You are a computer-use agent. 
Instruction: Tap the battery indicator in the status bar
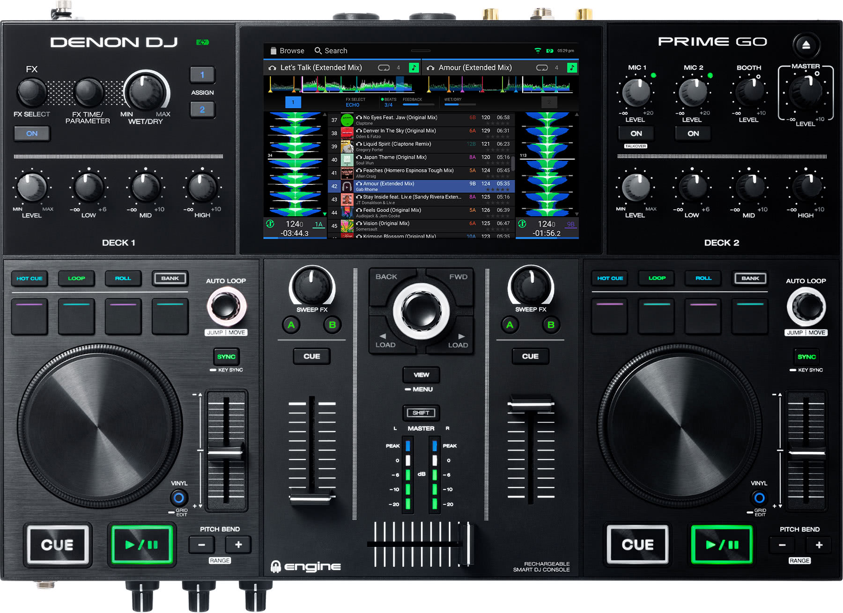[549, 50]
